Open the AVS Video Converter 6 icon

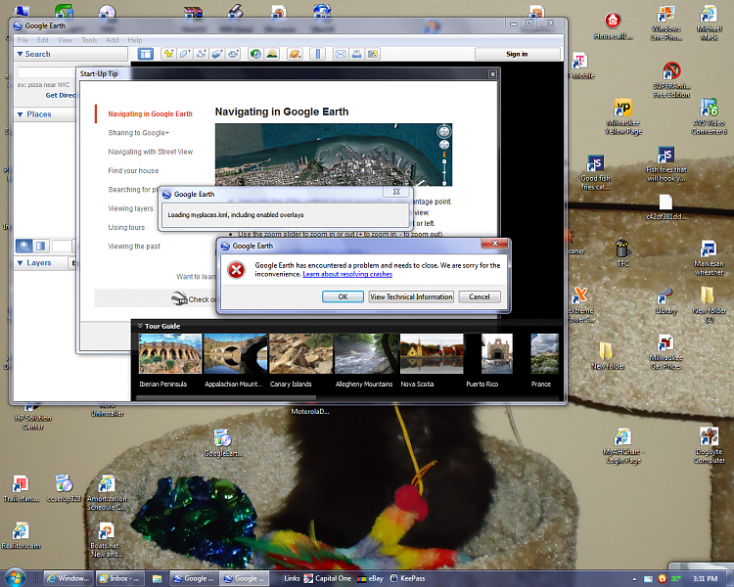pyautogui.click(x=709, y=116)
